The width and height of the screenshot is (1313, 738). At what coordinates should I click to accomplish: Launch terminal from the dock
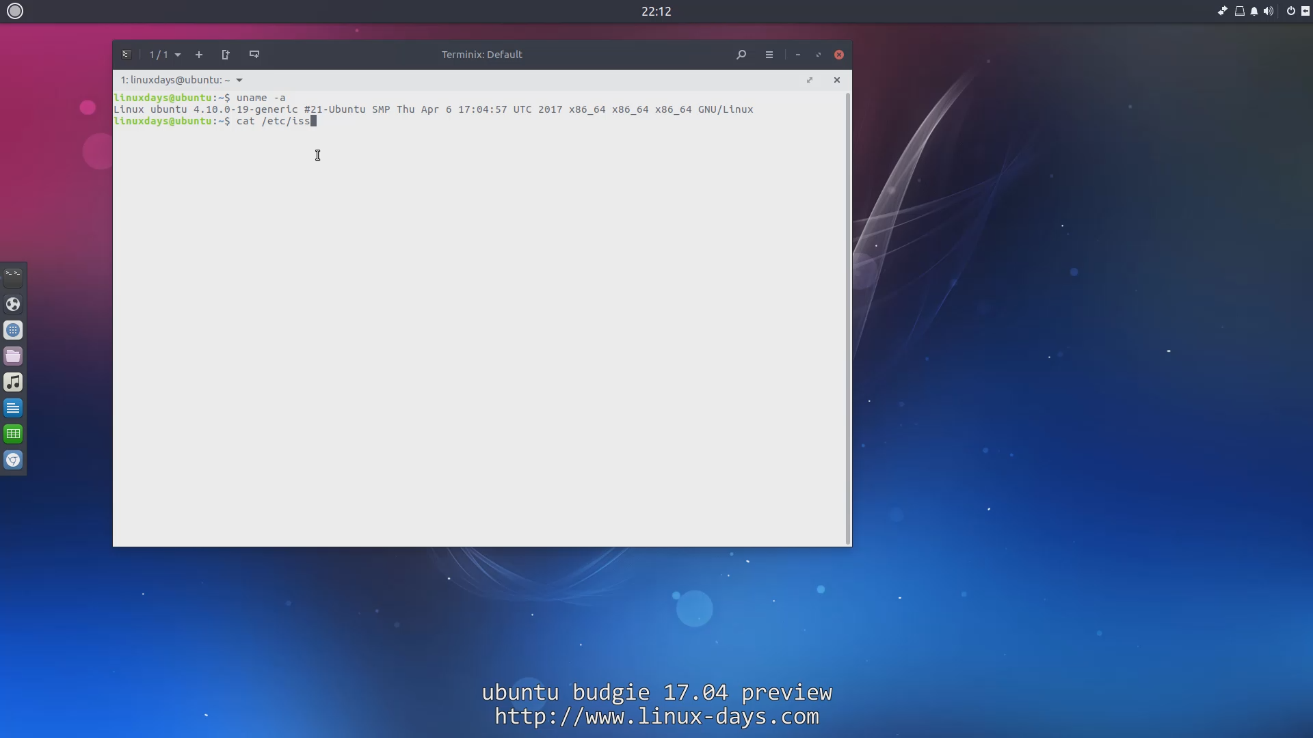[x=13, y=278]
